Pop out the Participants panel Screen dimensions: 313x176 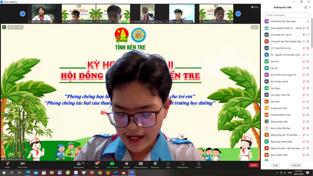306,8
